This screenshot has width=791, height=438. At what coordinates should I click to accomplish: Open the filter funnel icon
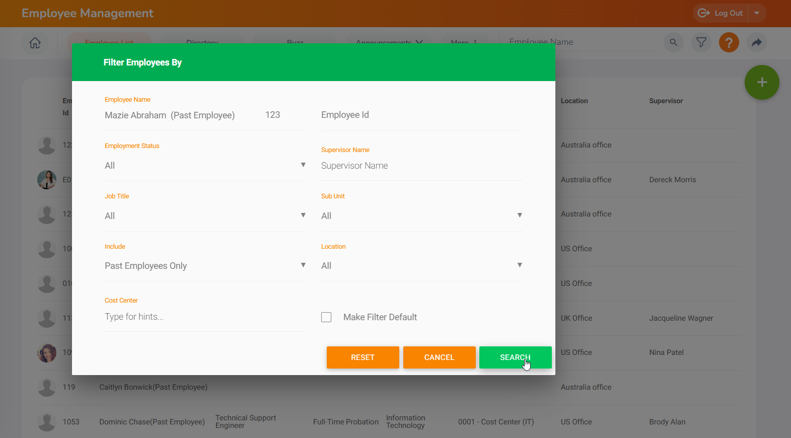pos(701,42)
